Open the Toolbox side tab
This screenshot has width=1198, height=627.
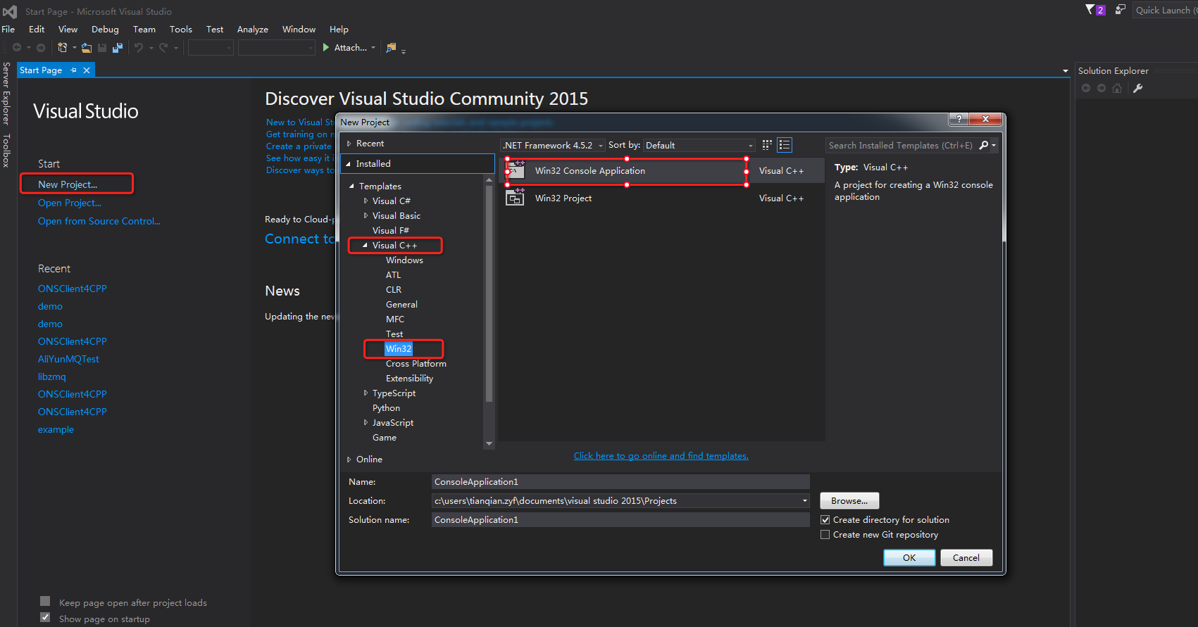click(x=6, y=151)
